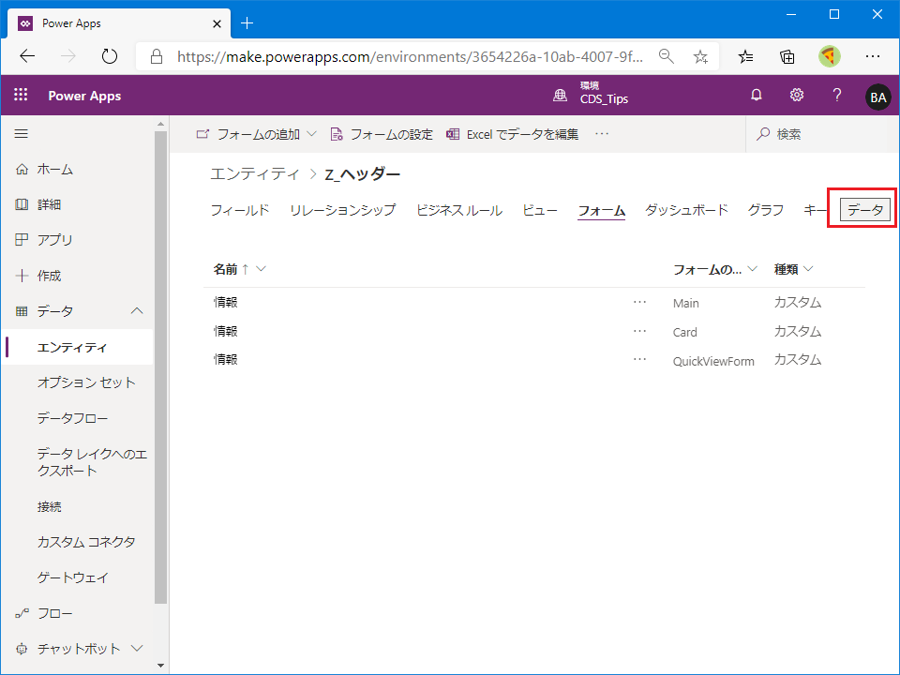
Task: Add page to favorites star
Action: 700,56
